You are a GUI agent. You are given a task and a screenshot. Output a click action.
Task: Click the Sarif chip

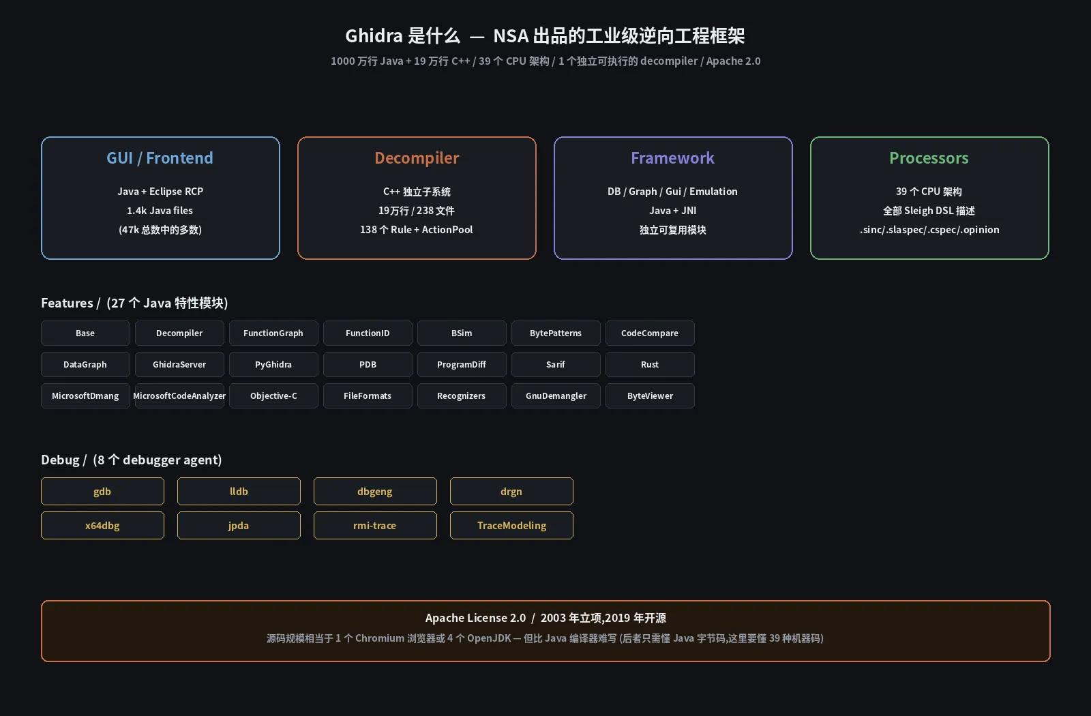point(556,364)
